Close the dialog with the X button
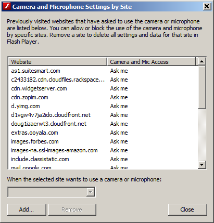The height and width of the screenshot is (223, 214). [207, 7]
